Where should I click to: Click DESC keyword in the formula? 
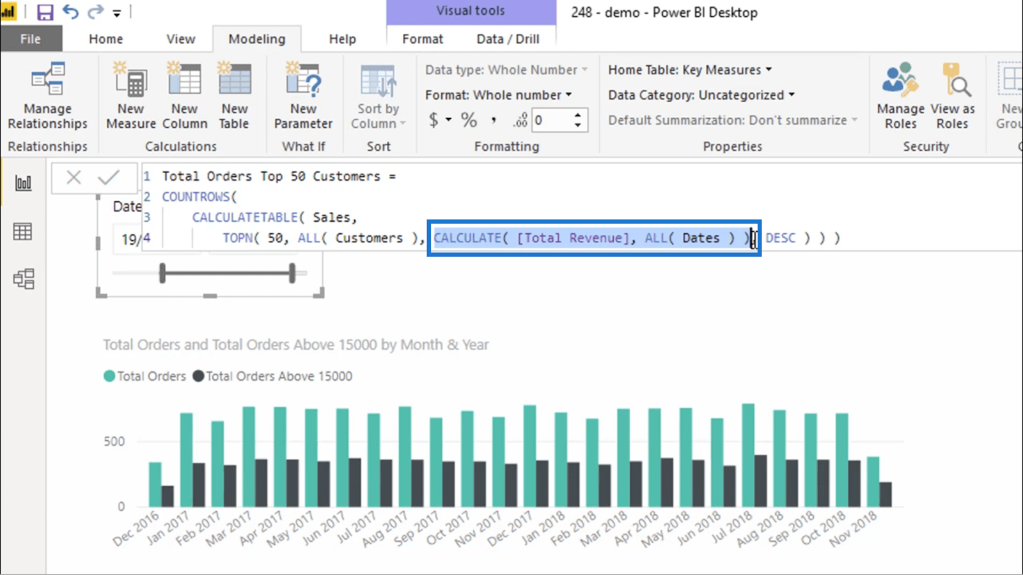[781, 238]
